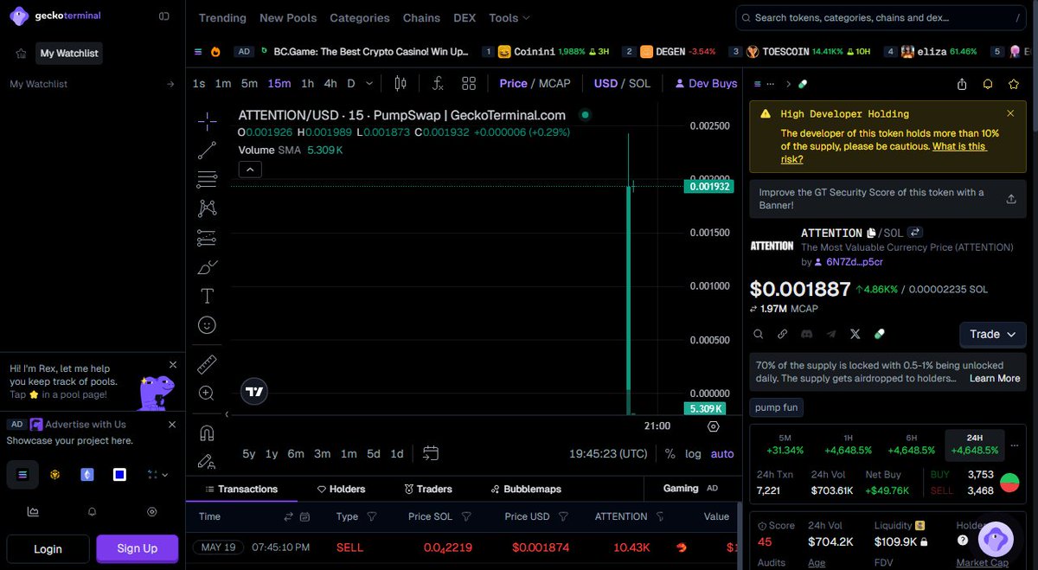Filter transactions by Price SOL
1038x570 pixels.
tap(466, 516)
